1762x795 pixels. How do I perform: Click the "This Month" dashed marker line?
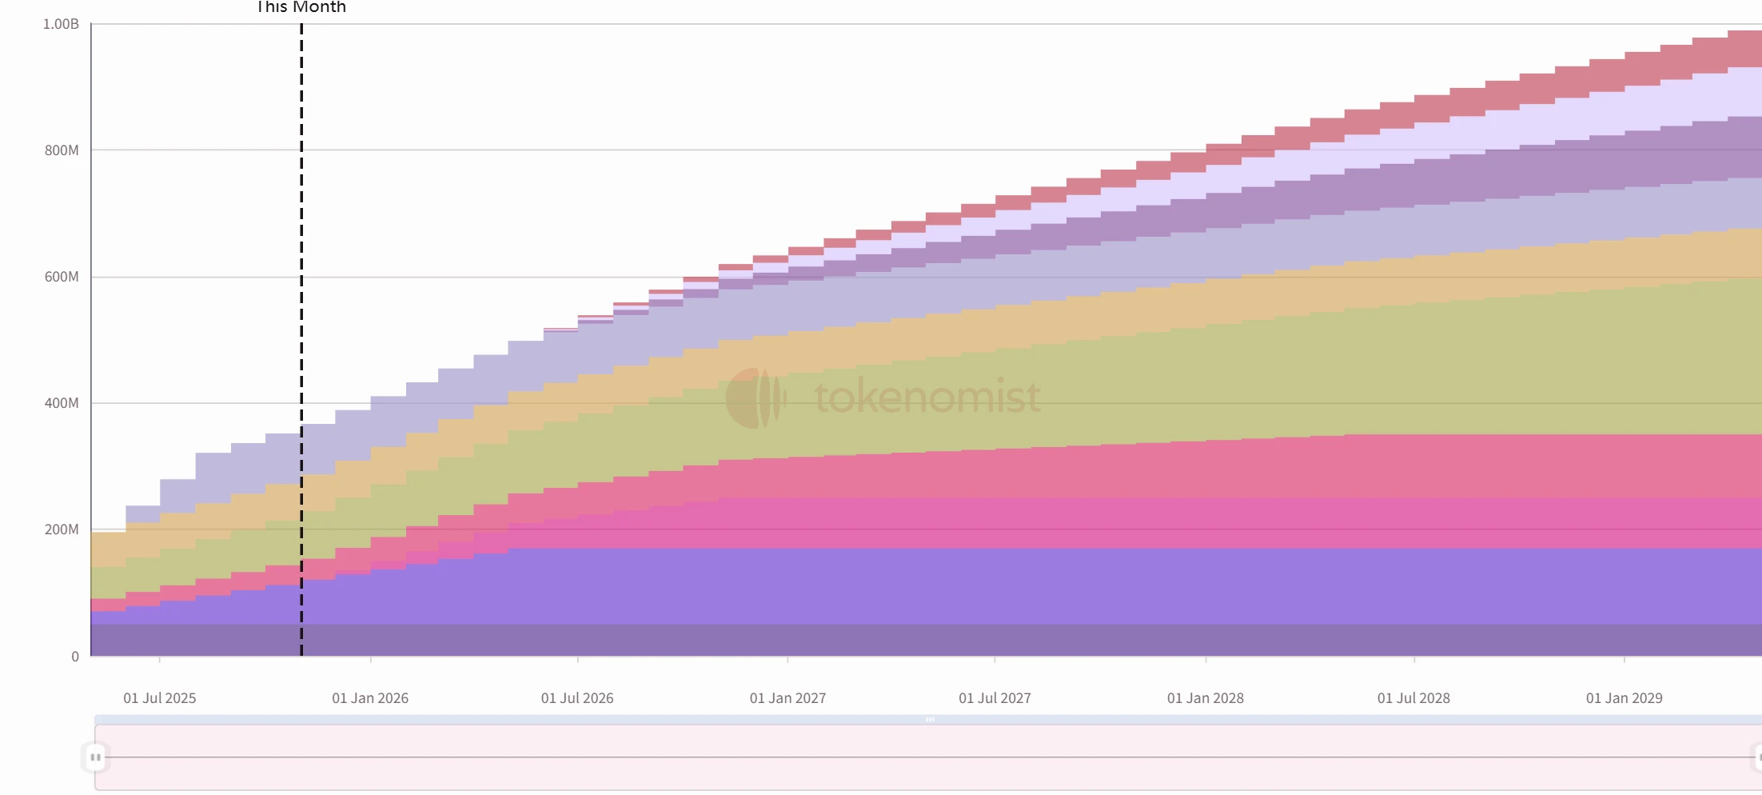point(301,320)
